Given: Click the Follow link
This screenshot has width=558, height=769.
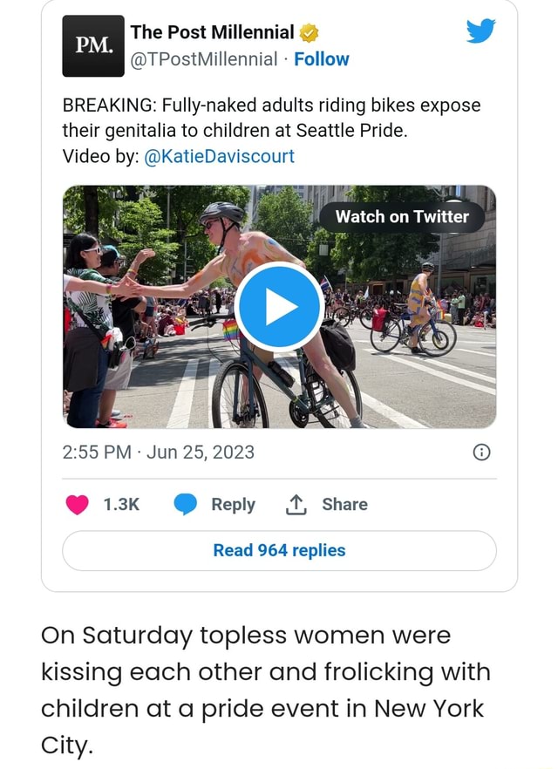Looking at the screenshot, I should pyautogui.click(x=323, y=59).
